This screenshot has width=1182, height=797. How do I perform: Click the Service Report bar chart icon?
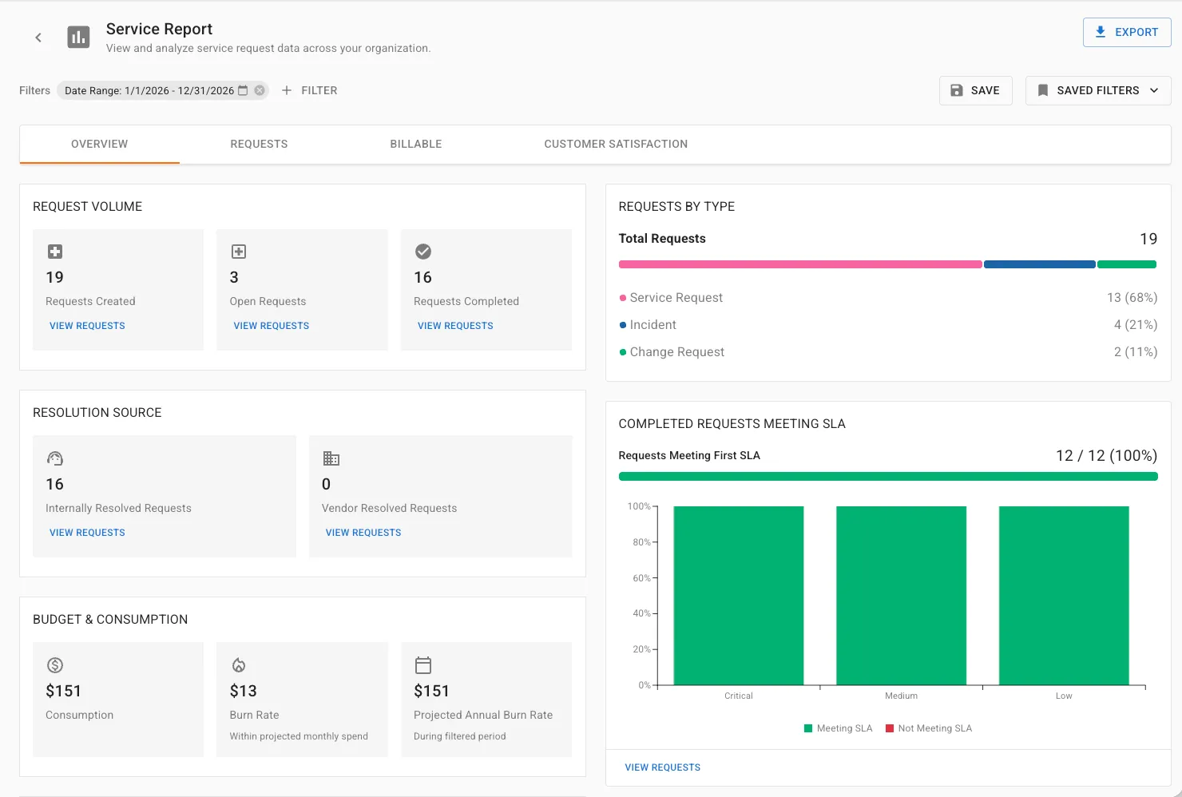[78, 37]
